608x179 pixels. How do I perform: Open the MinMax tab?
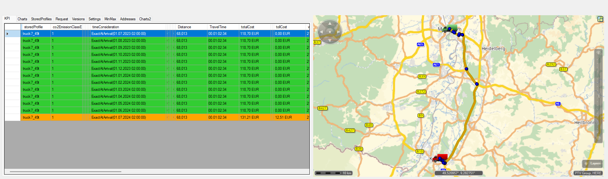[110, 19]
